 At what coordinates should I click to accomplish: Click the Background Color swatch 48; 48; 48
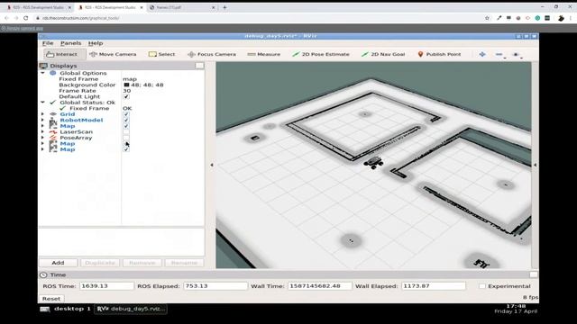126,85
